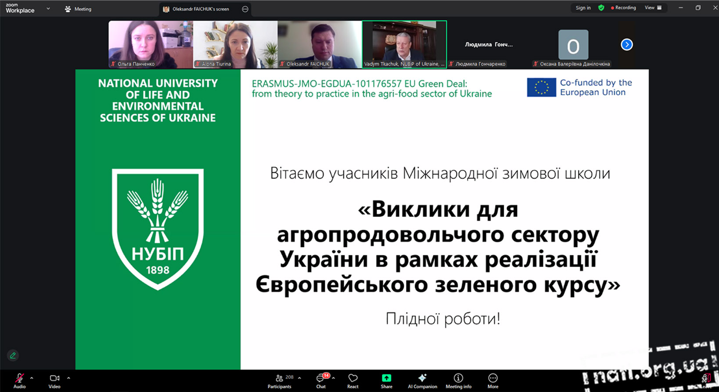
Task: Unmute the microphone with the Audio button
Action: 19,380
